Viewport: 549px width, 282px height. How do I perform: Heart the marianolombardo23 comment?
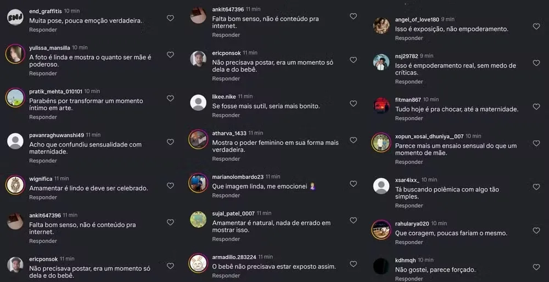tap(353, 184)
